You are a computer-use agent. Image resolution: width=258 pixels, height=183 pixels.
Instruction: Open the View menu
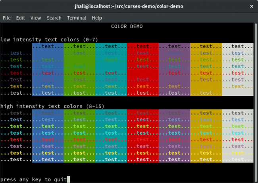(x=36, y=18)
